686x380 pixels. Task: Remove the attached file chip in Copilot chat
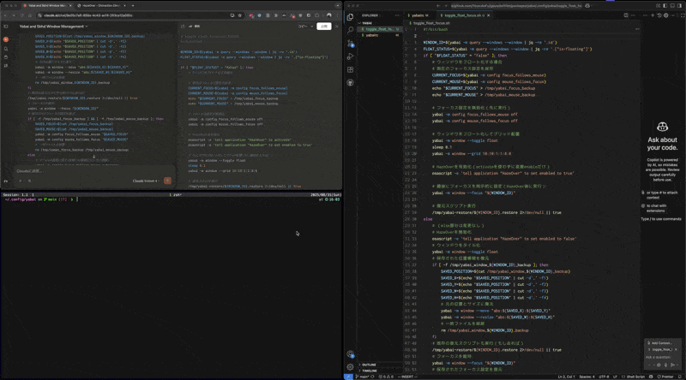pos(676,349)
